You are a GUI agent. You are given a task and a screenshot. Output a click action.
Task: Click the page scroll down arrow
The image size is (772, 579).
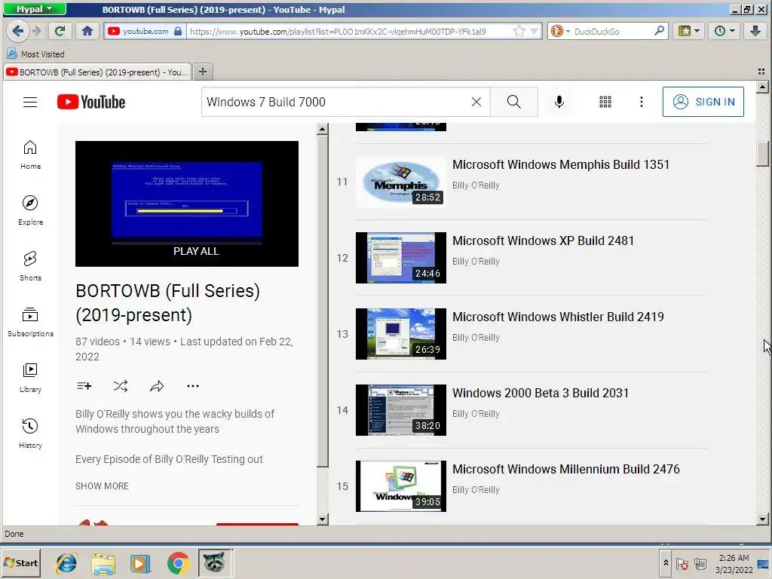click(762, 519)
